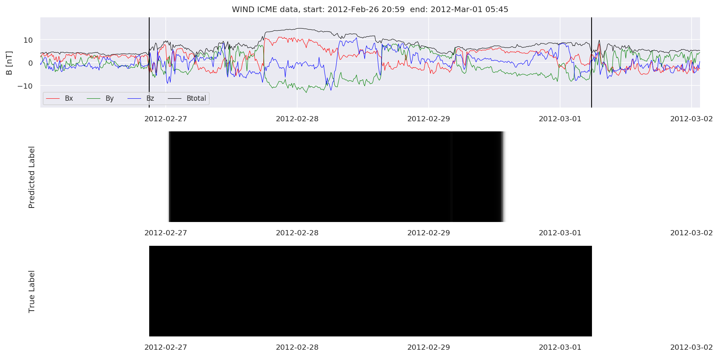Click the green By legend line
719x357 pixels.
(x=94, y=99)
